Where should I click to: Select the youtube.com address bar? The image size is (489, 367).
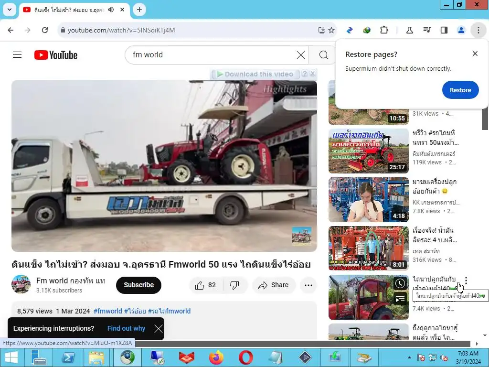187,30
